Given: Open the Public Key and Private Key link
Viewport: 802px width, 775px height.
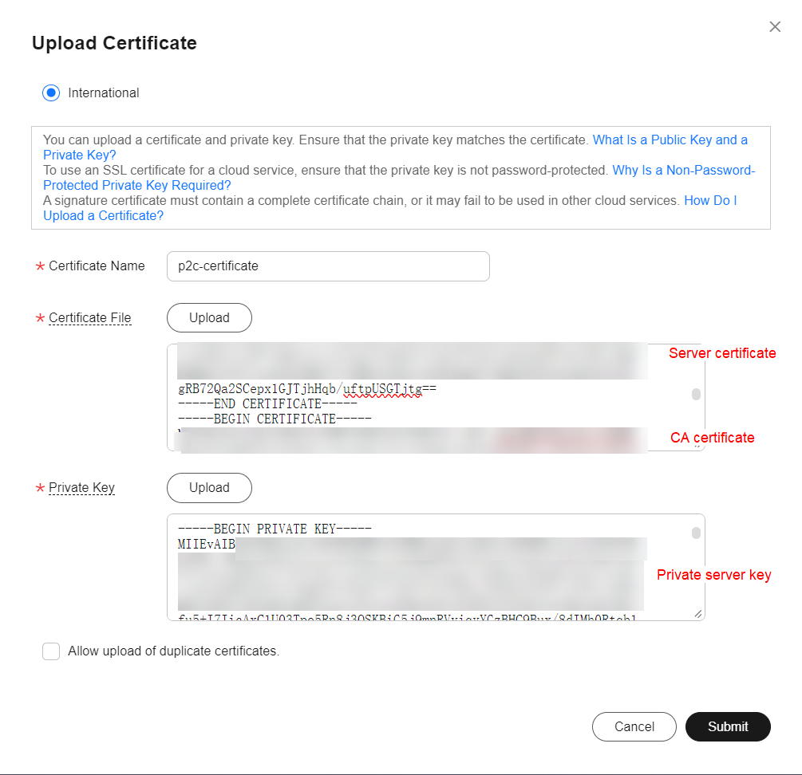Looking at the screenshot, I should pos(670,140).
